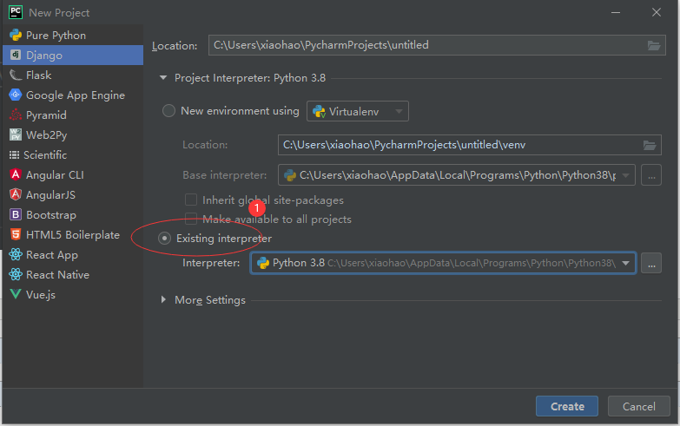Open the Python 3.8 interpreter dropdown
The width and height of the screenshot is (680, 426).
coord(626,263)
